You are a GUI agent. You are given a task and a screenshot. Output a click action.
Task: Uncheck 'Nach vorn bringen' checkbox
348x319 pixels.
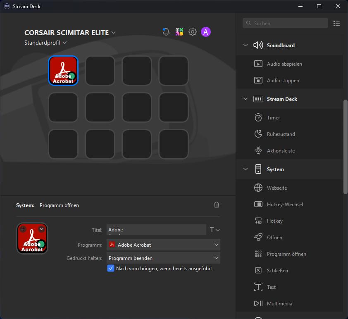point(111,269)
